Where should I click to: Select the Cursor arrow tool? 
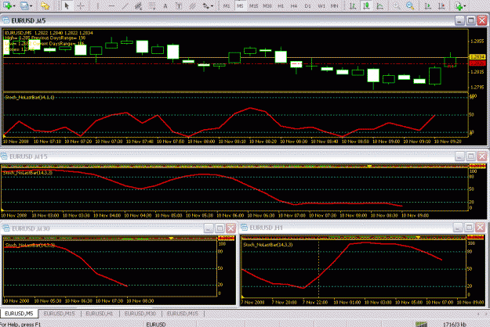click(x=67, y=5)
